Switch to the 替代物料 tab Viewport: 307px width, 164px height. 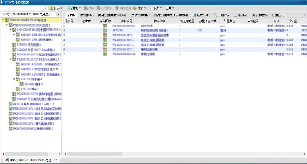[x=87, y=15]
